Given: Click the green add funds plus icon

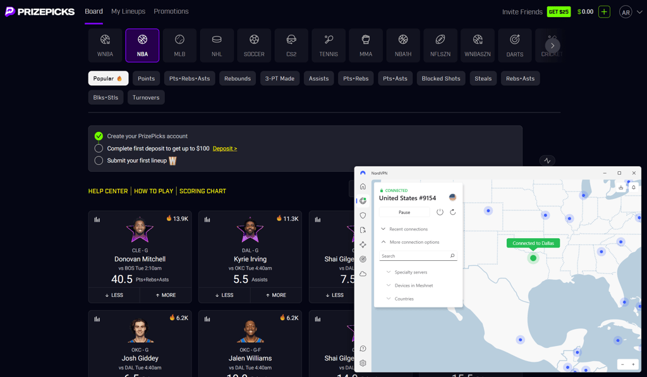Looking at the screenshot, I should pyautogui.click(x=604, y=11).
